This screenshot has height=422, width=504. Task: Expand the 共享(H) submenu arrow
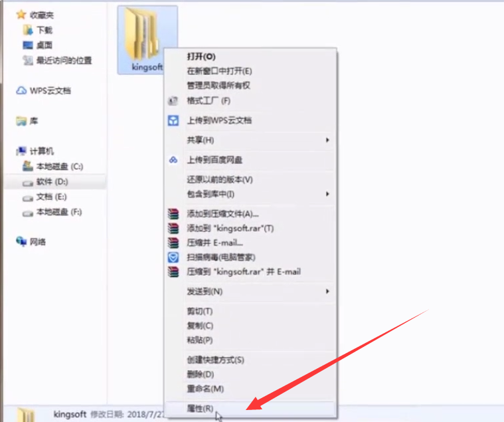(327, 140)
